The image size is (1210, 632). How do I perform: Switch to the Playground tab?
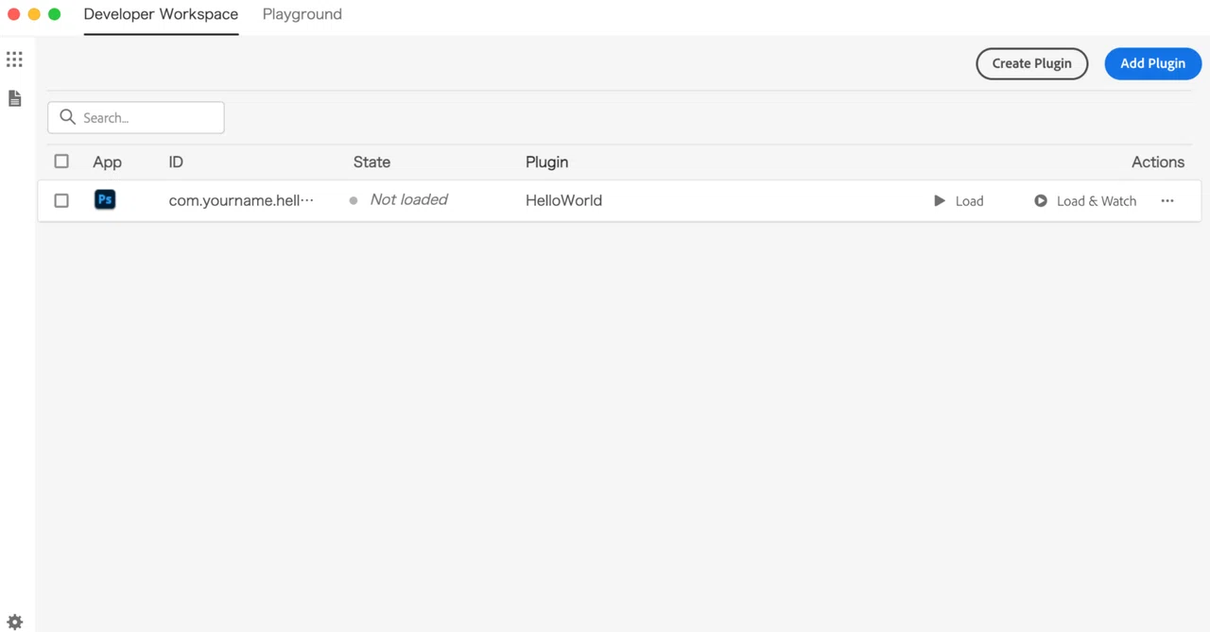tap(302, 14)
